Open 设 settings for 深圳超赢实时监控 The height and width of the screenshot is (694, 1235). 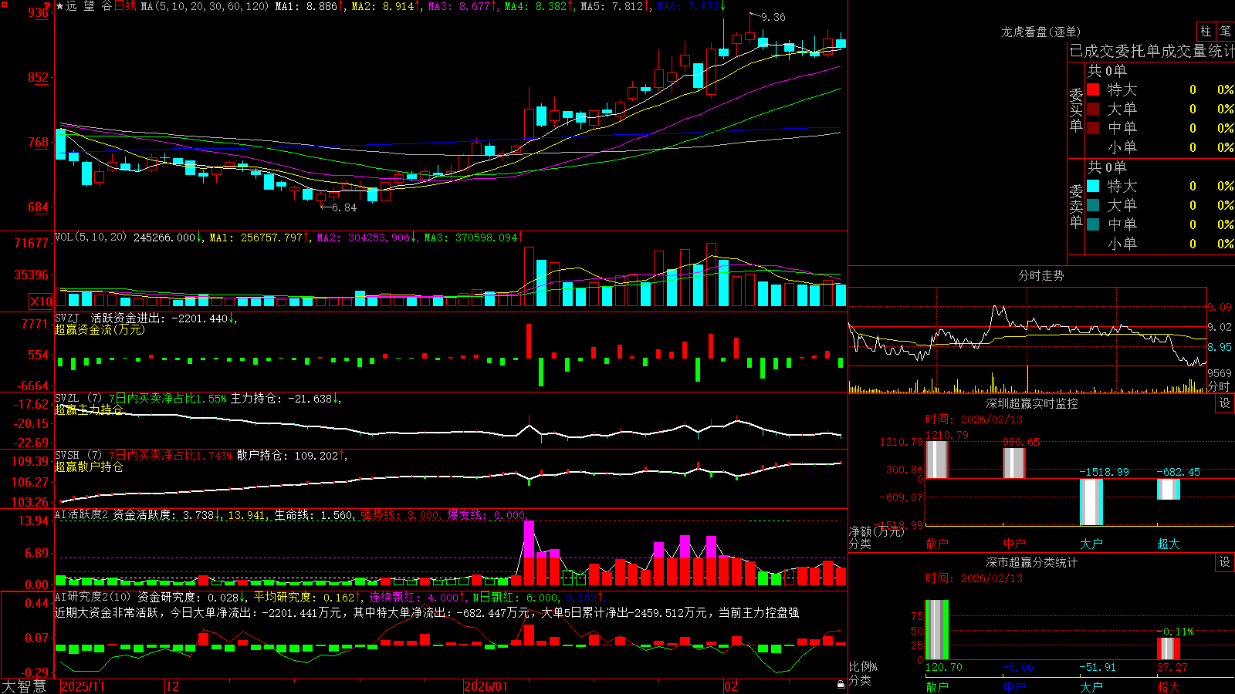[1225, 403]
